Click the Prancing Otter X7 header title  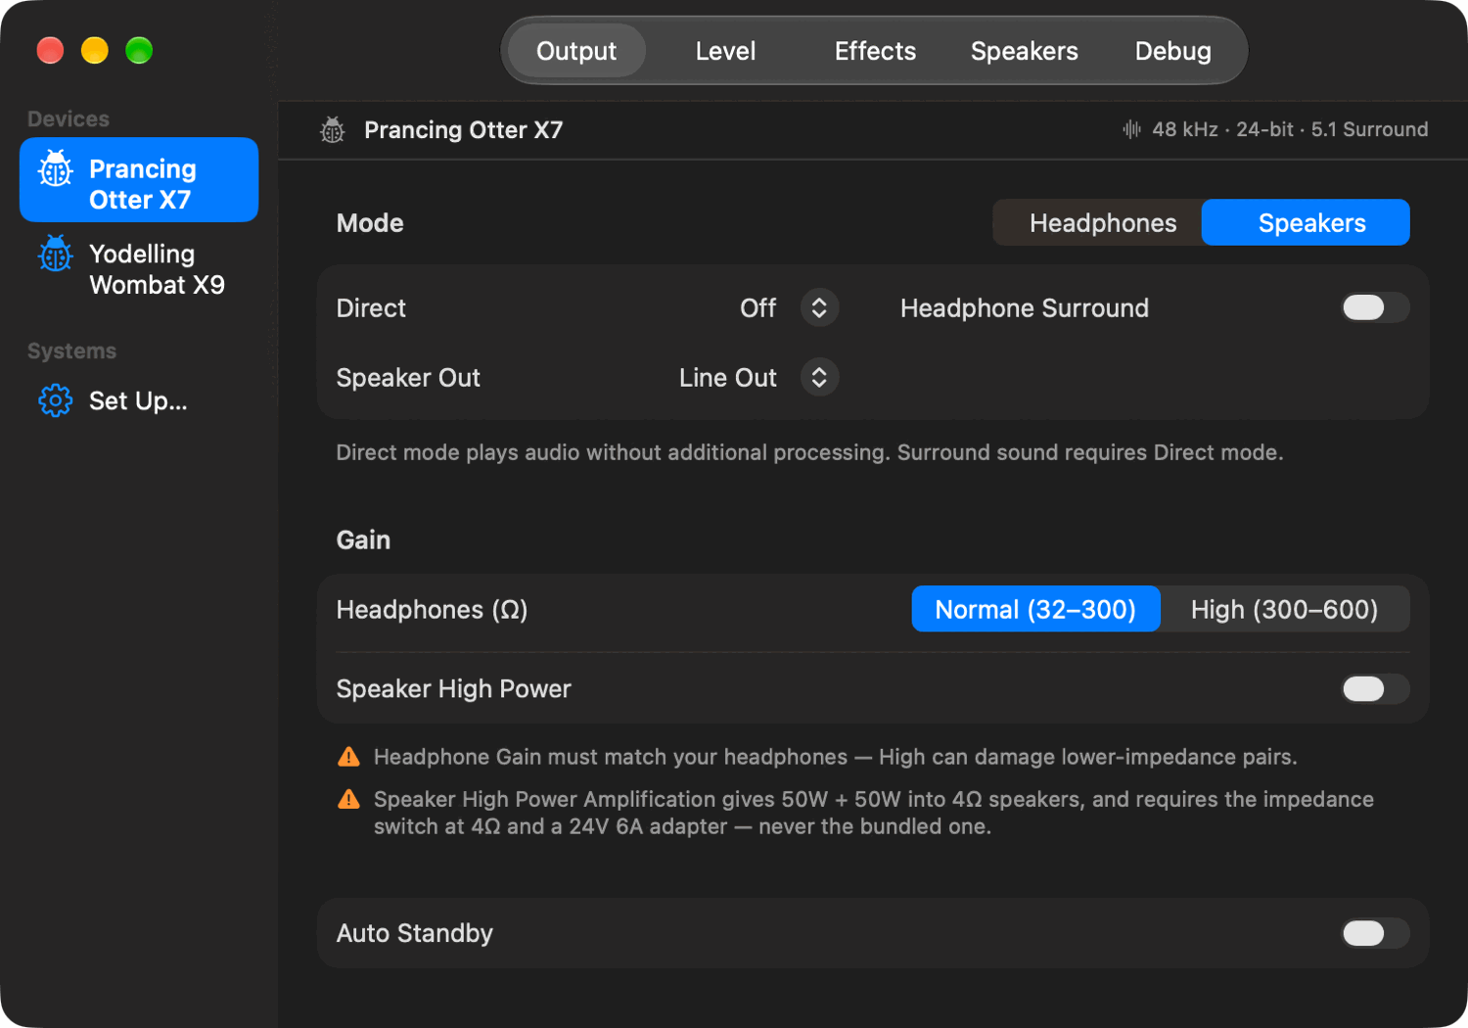coord(463,130)
